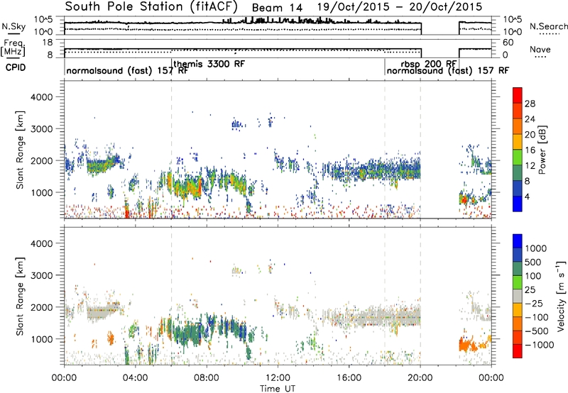Image resolution: width=568 pixels, height=393 pixels.
Task: Click the Slant Range label of power panel
Action: [x=20, y=150]
